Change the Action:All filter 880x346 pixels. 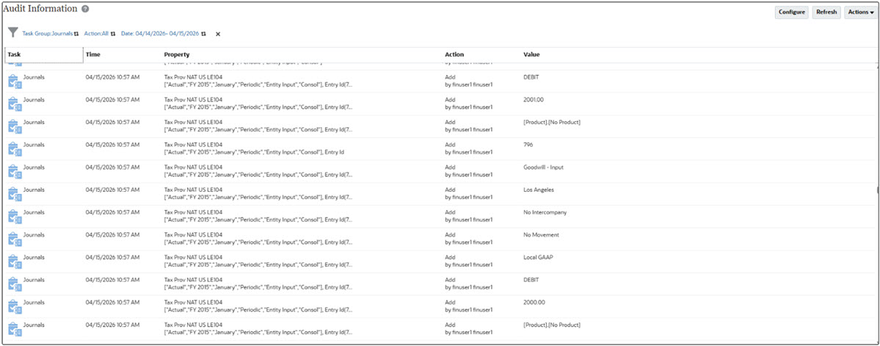point(97,34)
